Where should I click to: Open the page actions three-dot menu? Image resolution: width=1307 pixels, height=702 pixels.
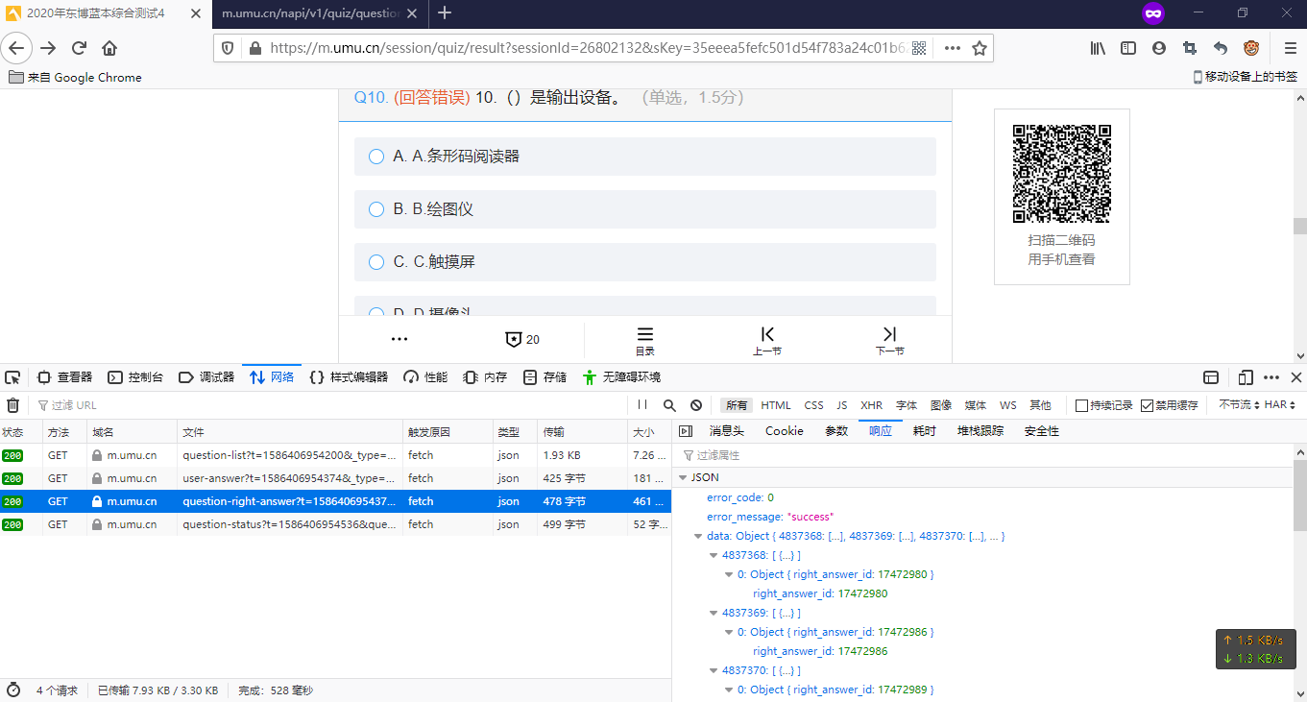coord(952,48)
